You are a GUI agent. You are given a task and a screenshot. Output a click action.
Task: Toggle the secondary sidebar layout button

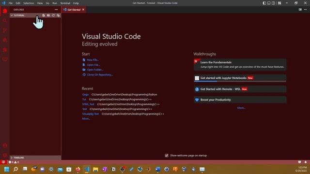(273, 3)
